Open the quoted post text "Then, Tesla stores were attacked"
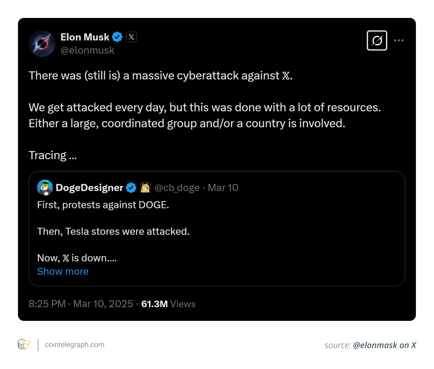Viewport: 434px width, 369px height. [113, 231]
